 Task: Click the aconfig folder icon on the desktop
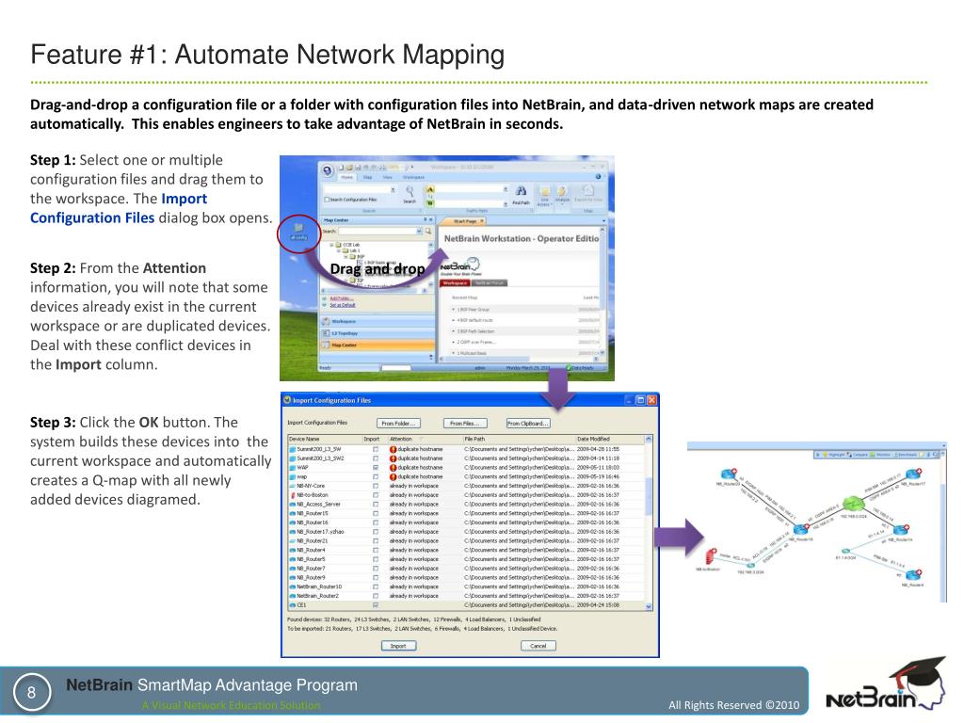(298, 228)
